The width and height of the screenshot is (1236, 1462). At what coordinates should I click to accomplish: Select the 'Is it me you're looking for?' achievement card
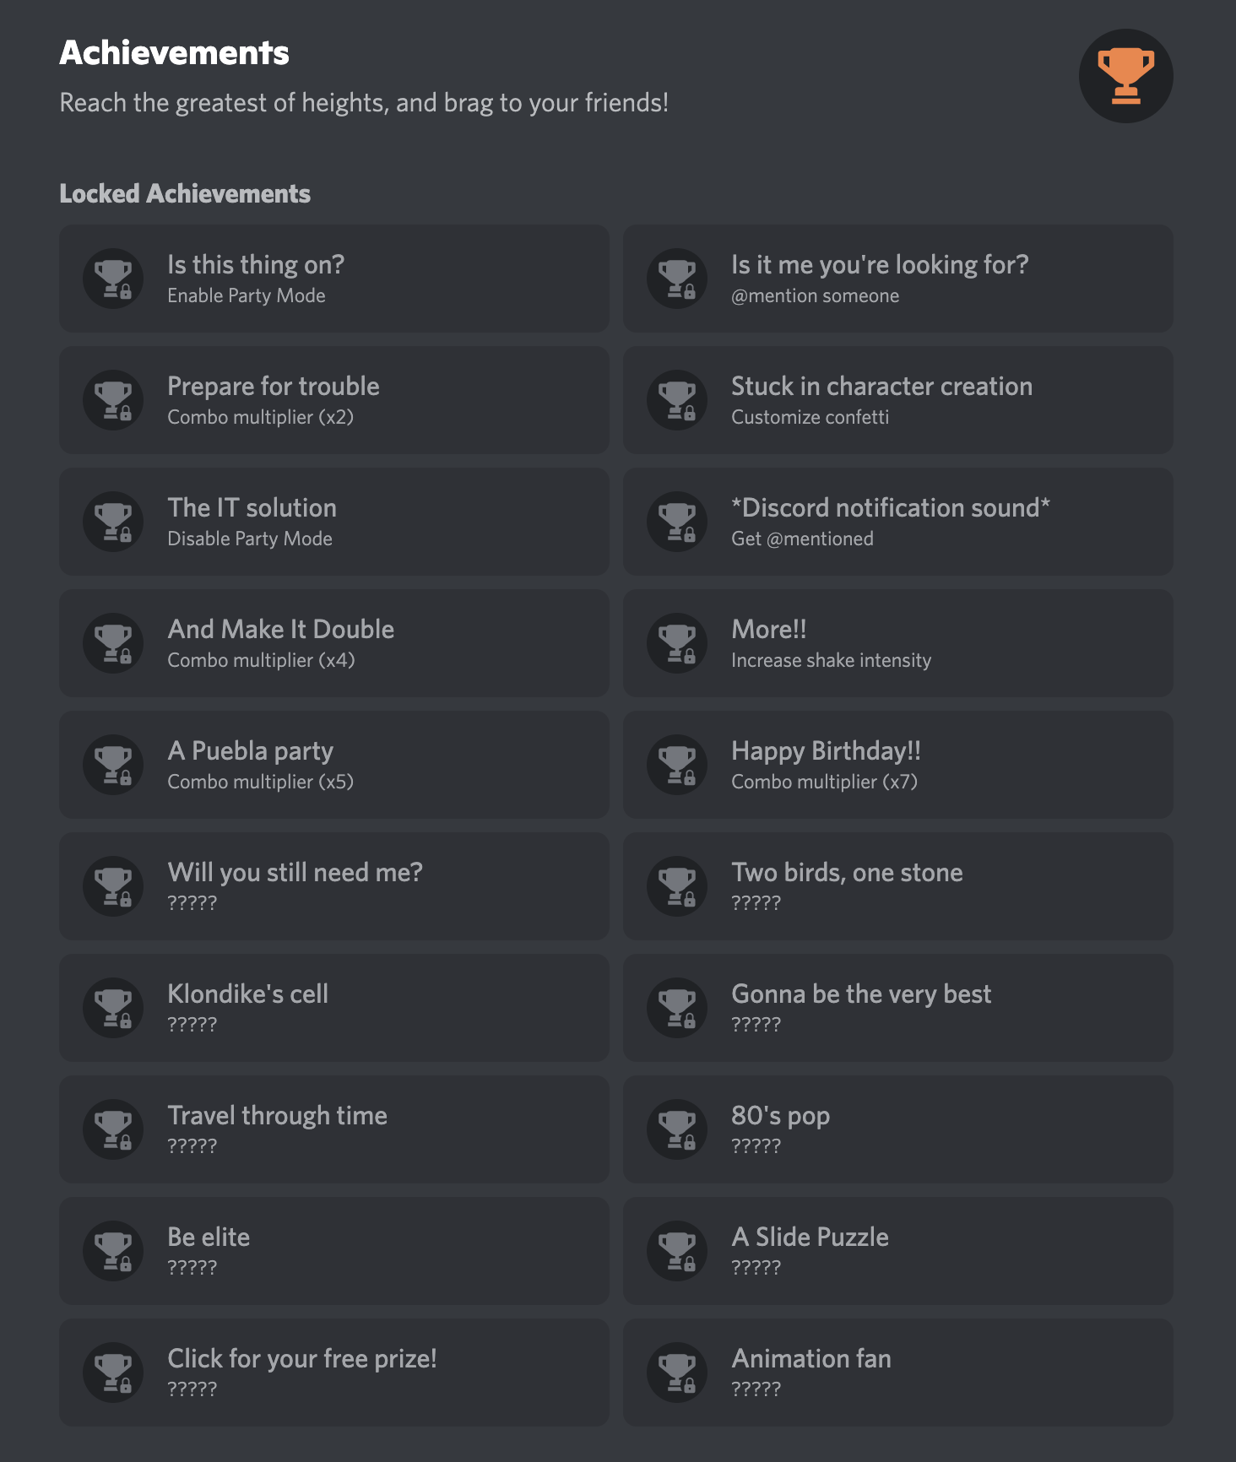tap(897, 279)
